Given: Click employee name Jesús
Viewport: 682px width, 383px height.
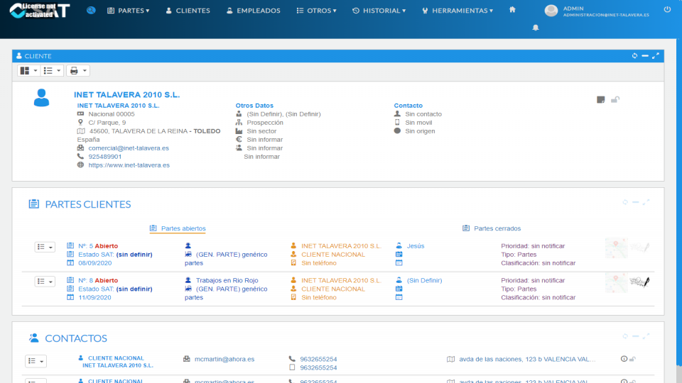Looking at the screenshot, I should [x=416, y=246].
